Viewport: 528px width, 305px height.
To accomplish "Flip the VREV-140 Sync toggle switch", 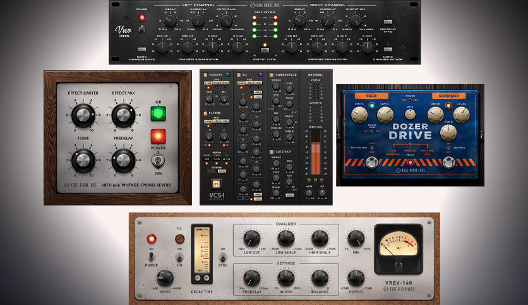I will click(x=222, y=258).
